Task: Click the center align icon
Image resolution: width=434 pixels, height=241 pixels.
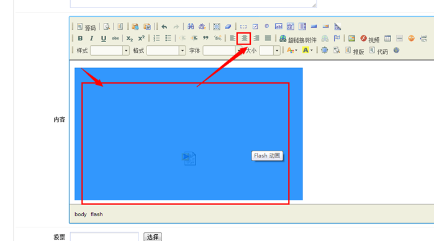Action: click(244, 38)
